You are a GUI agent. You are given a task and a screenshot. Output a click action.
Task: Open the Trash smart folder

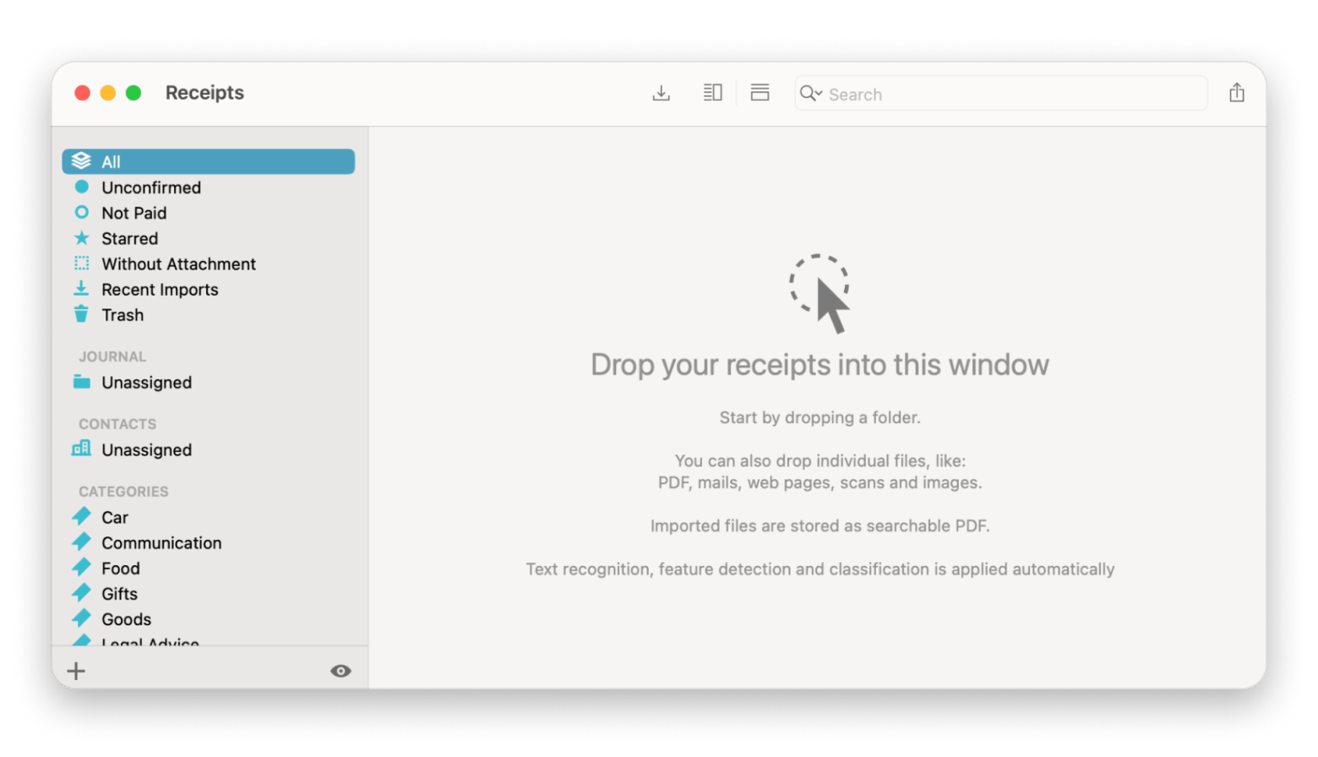click(123, 314)
